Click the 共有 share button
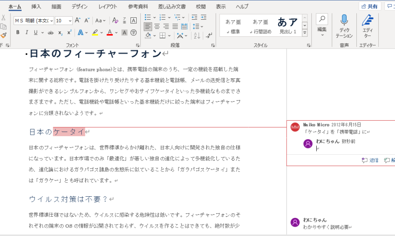Viewport: 395px width, 236px height. (370, 6)
